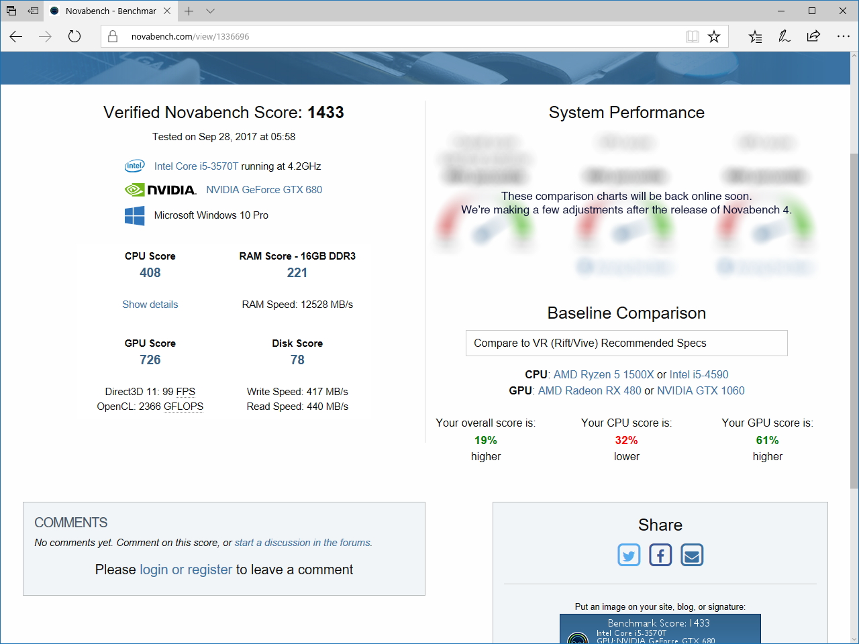Click the benchmark score signature image
Viewport: 859px width, 644px height.
pyautogui.click(x=660, y=629)
